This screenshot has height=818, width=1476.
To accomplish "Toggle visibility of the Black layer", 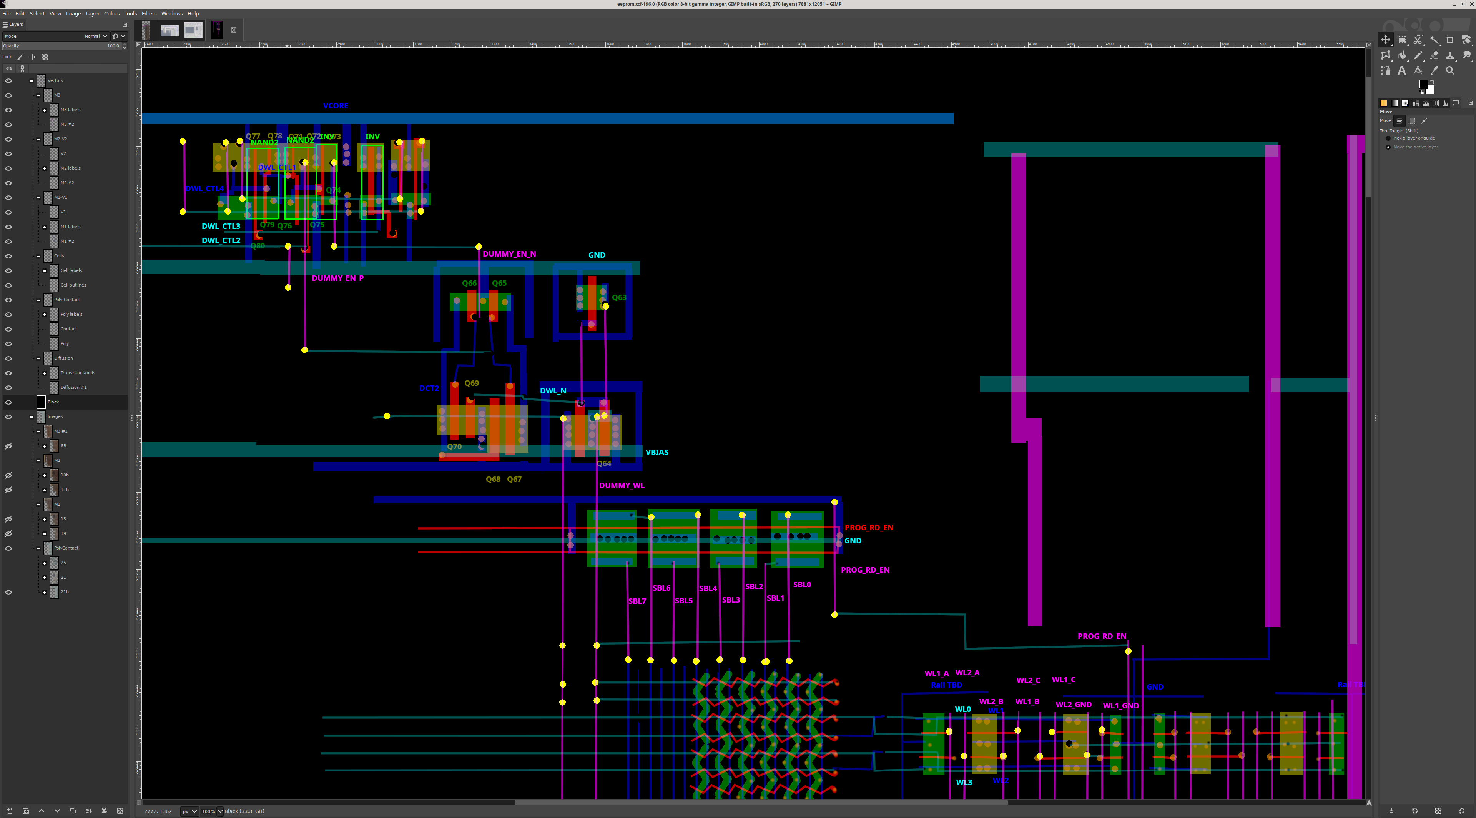I will pyautogui.click(x=8, y=402).
